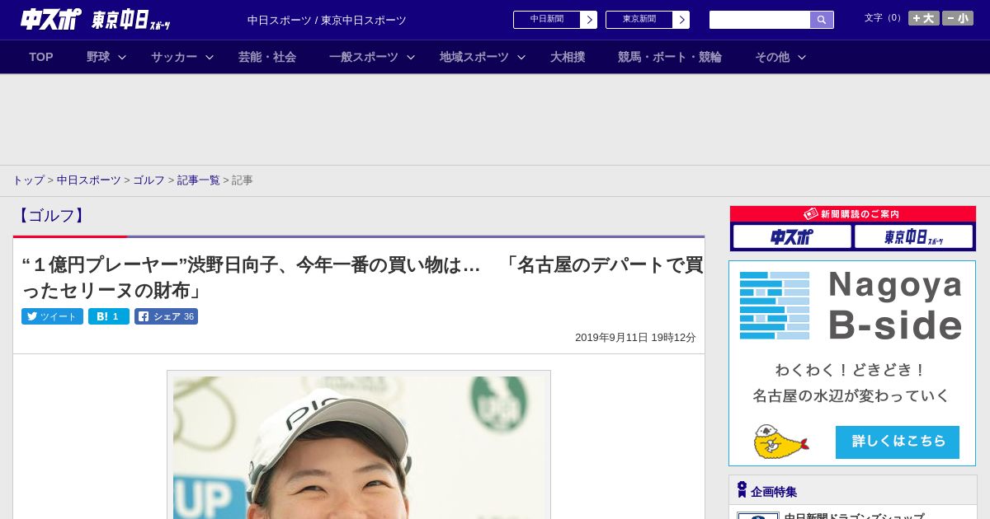The image size is (990, 519).
Task: Click the magnifier search button
Action: tap(822, 20)
